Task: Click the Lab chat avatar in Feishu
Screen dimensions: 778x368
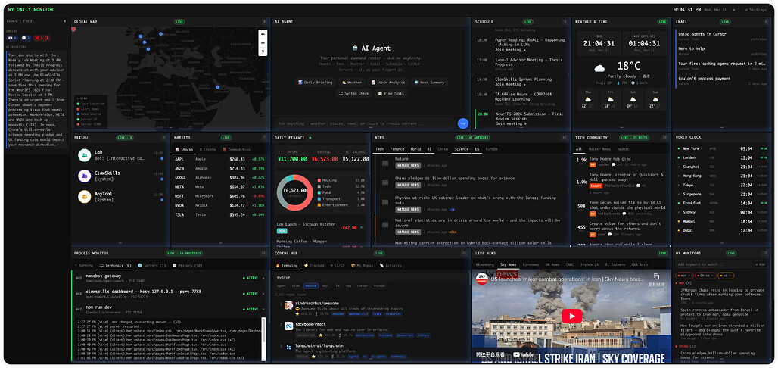Action: pyautogui.click(x=86, y=155)
